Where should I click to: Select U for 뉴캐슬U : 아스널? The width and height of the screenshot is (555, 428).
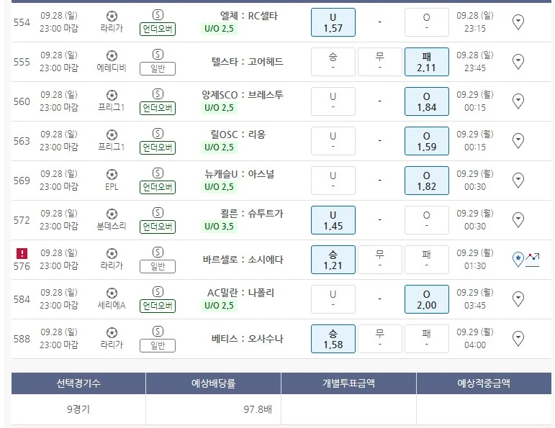(x=333, y=181)
